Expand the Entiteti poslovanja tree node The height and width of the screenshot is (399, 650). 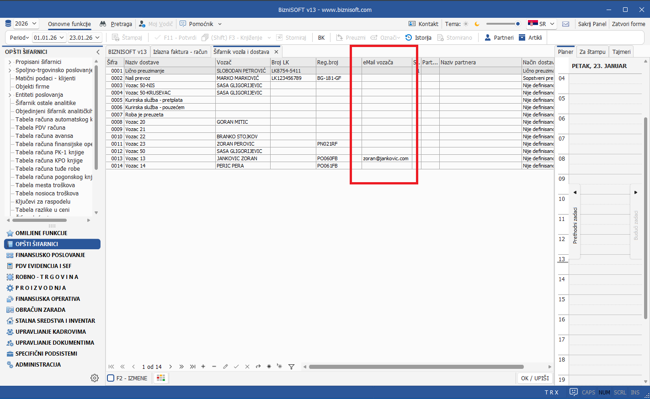click(x=10, y=95)
